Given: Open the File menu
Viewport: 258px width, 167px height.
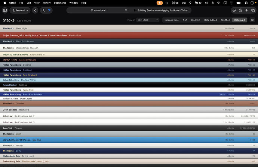Looking at the screenshot, I should pyautogui.click(x=21, y=3).
